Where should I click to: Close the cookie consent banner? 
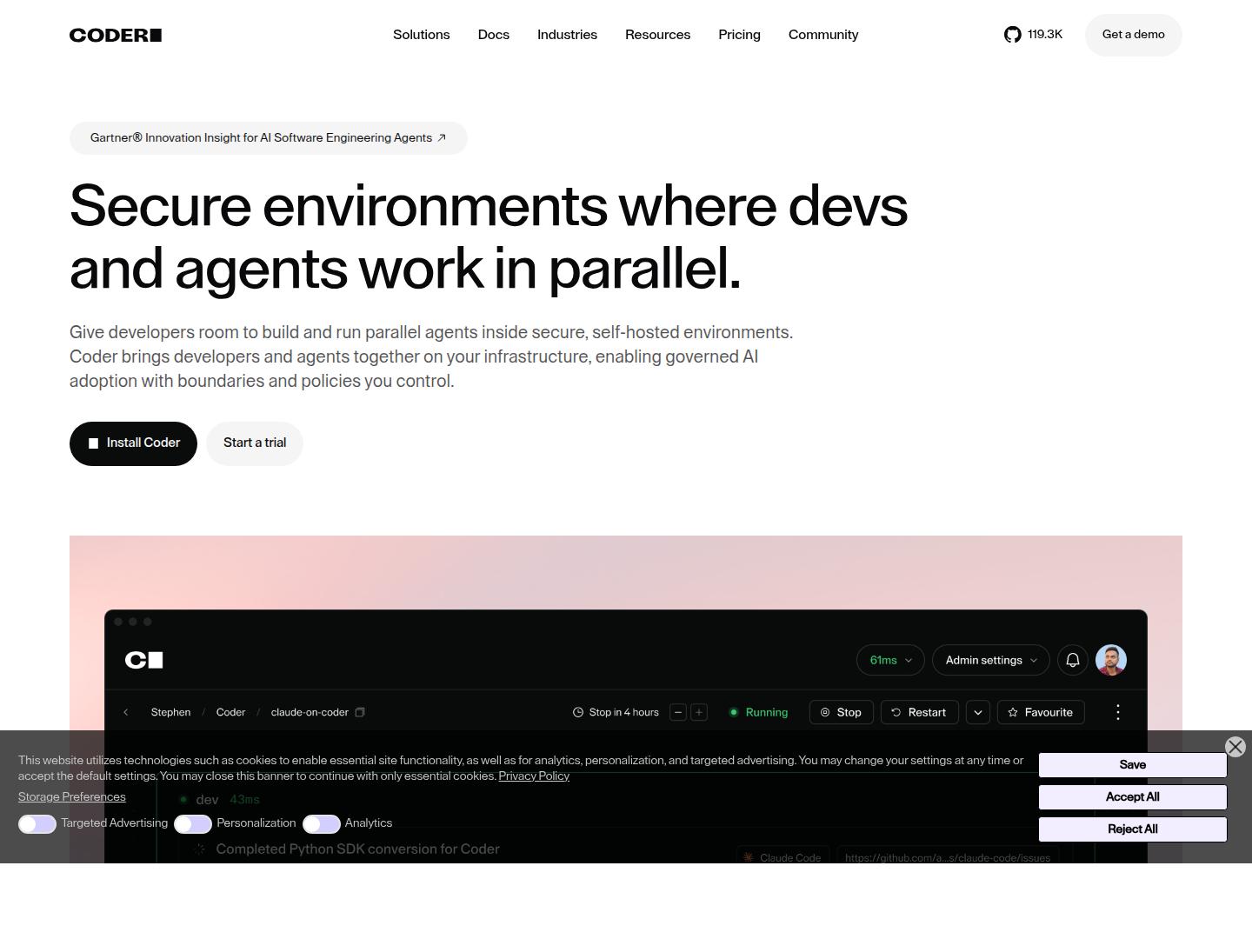(x=1235, y=747)
